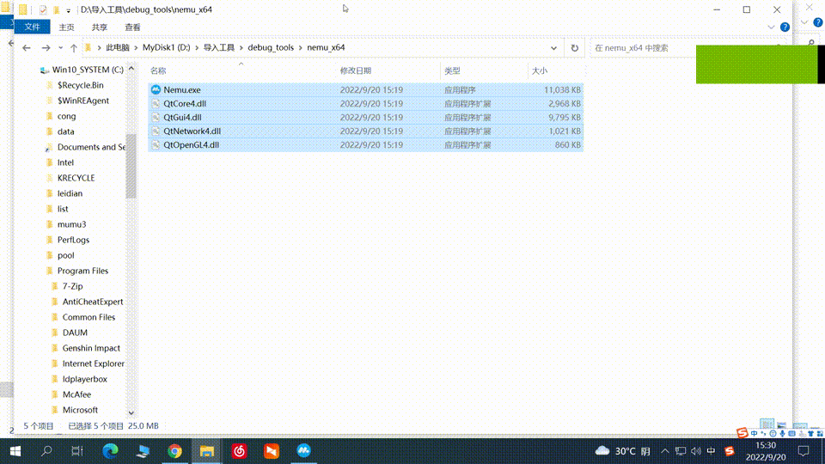Open weather widget showing 30°C

click(623, 451)
